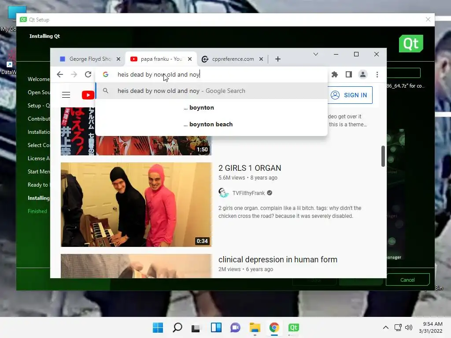
Task: Click the YouTube logo
Action: [88, 95]
